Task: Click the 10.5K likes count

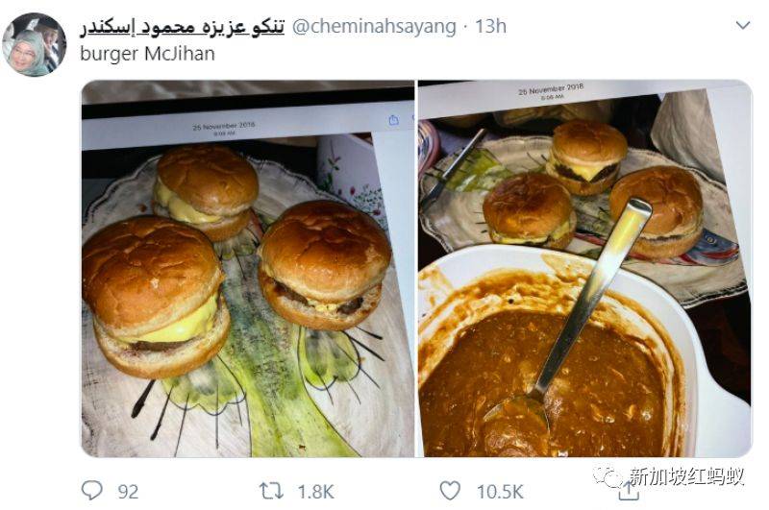Action: click(x=500, y=492)
